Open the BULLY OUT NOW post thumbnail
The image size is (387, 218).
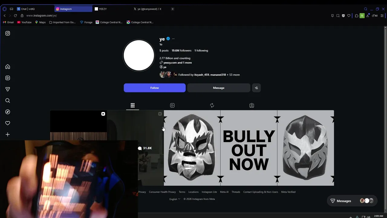pos(249,148)
